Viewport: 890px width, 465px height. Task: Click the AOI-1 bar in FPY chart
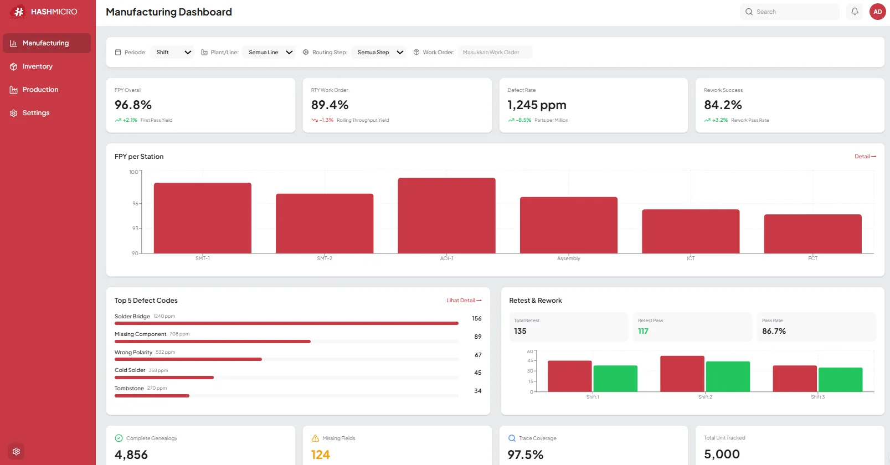point(446,216)
